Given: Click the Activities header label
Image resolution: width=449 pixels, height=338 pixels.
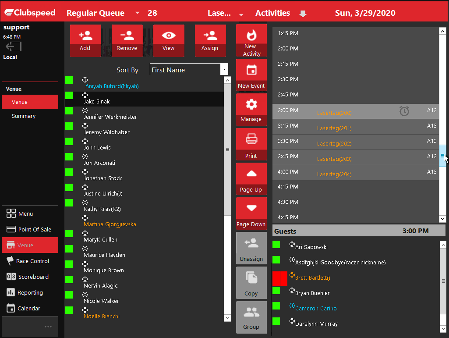Looking at the screenshot, I should [x=272, y=13].
